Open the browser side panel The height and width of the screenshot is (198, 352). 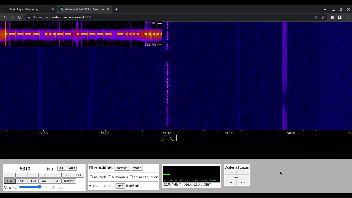point(340,17)
